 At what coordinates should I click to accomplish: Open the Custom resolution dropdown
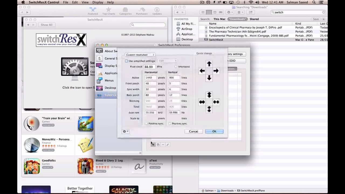click(140, 55)
